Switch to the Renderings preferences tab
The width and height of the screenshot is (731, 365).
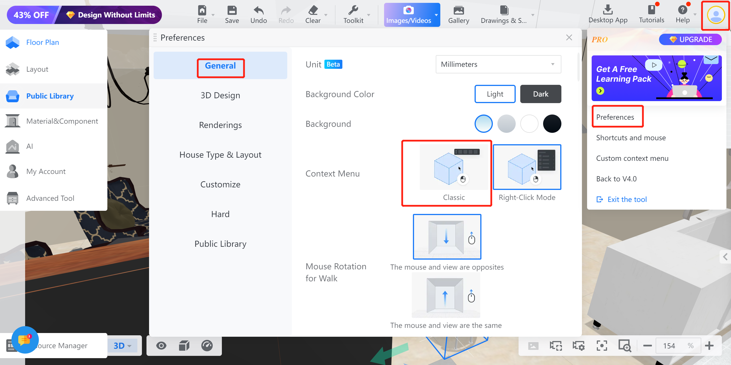click(x=220, y=125)
